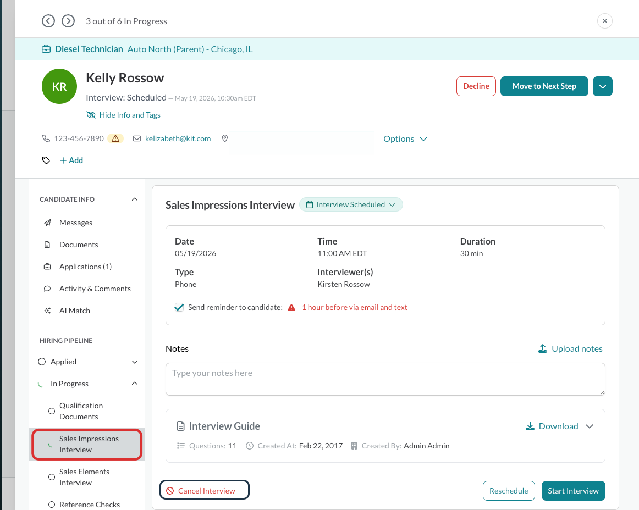Click the 11:00 AM EDT time value
Screen dimensions: 639x510
point(342,253)
